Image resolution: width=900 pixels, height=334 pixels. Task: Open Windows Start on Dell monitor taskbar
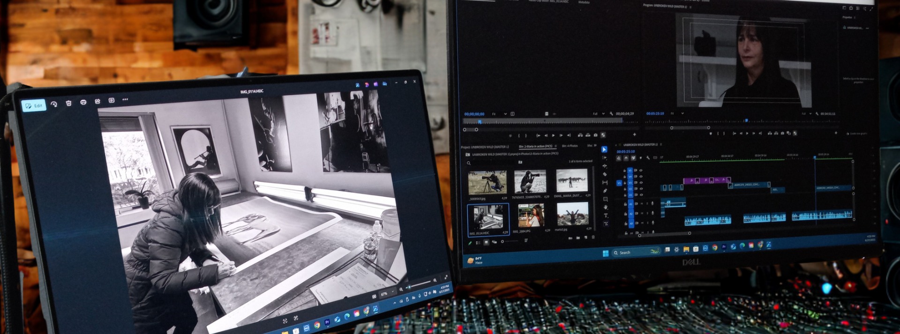click(605, 253)
